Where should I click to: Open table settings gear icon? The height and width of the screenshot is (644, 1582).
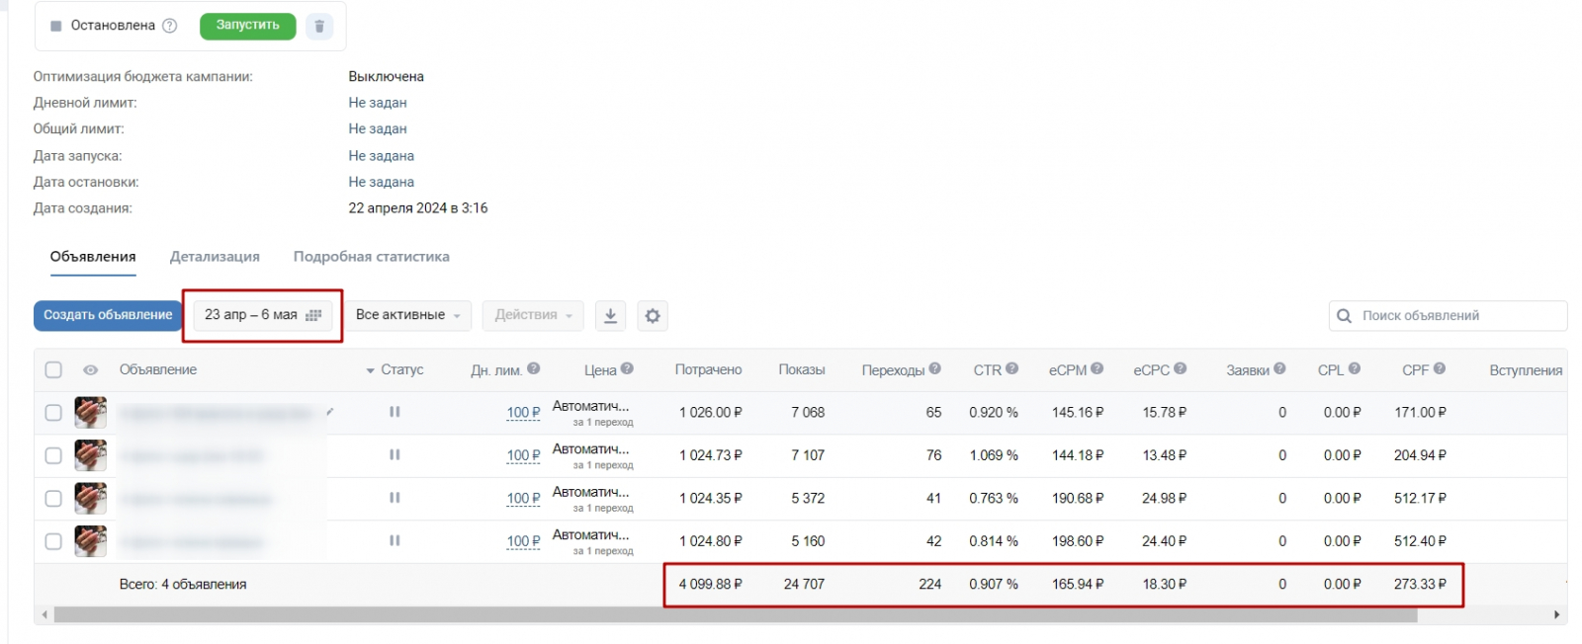click(x=653, y=315)
